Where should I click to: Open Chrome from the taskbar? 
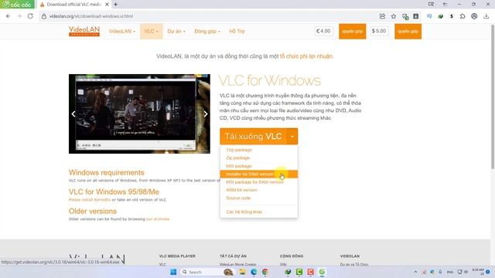click(265, 272)
